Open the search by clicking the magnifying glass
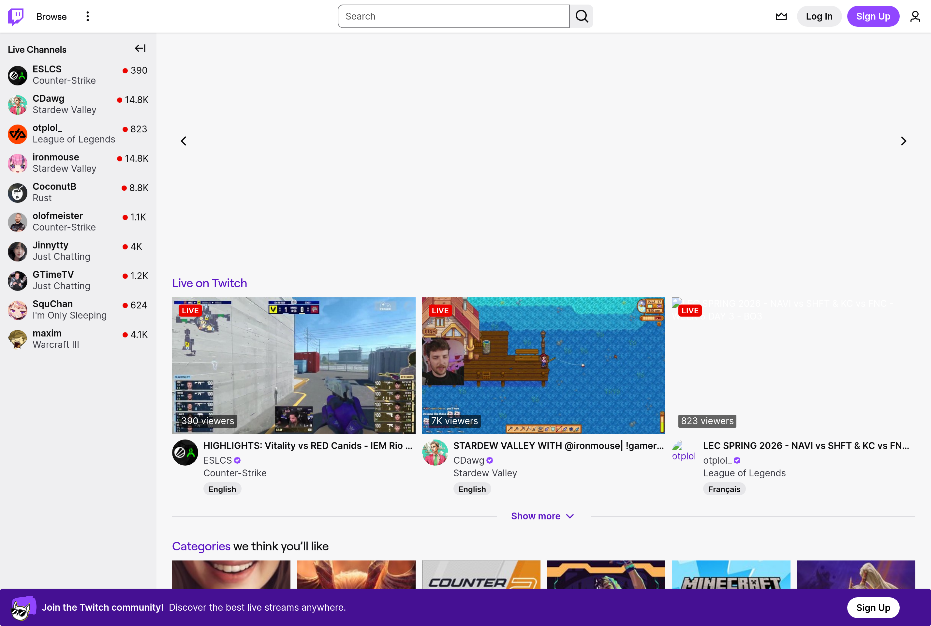The image size is (931, 626). click(582, 16)
